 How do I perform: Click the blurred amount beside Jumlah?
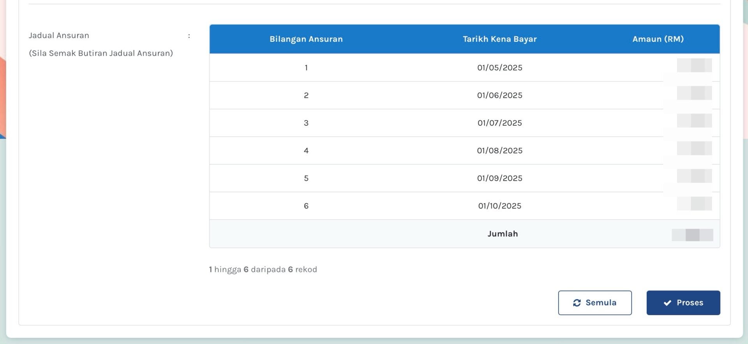coord(692,235)
